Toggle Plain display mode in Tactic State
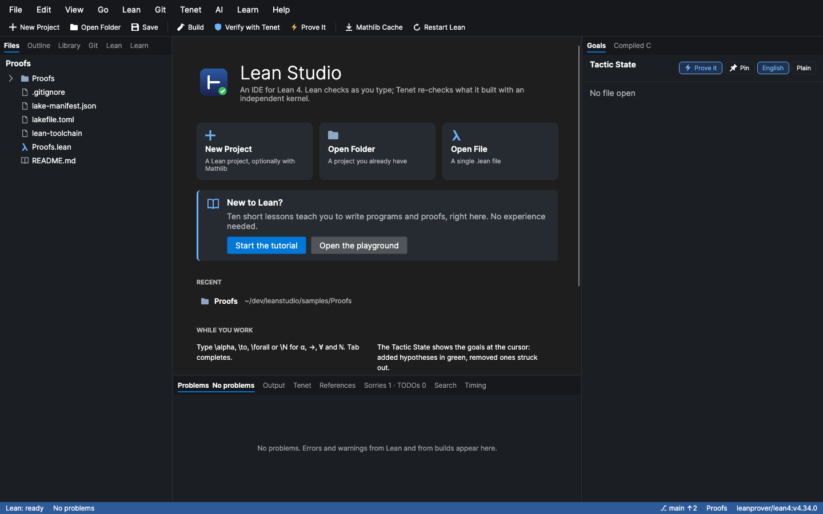This screenshot has width=823, height=514. pos(804,68)
